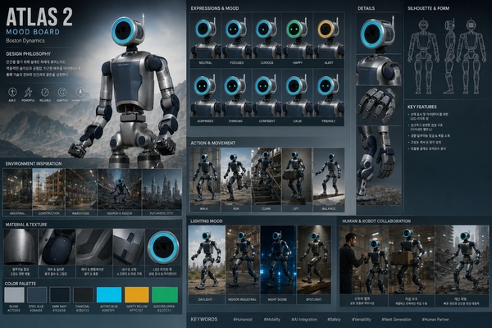
Task: Click the #Versatility keyword
Action: pos(361,319)
